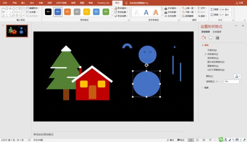Apply black Abc shape style swatch
247x142 pixels.
click(48, 12)
